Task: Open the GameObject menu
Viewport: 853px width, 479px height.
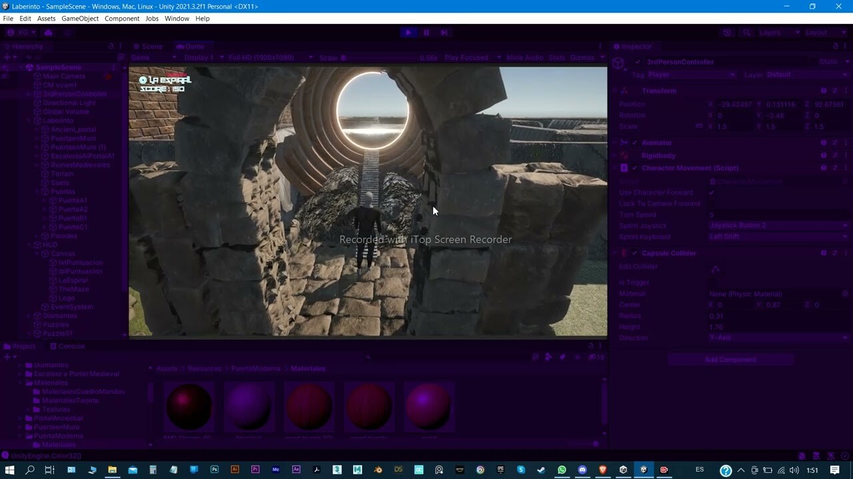Action: 80,18
